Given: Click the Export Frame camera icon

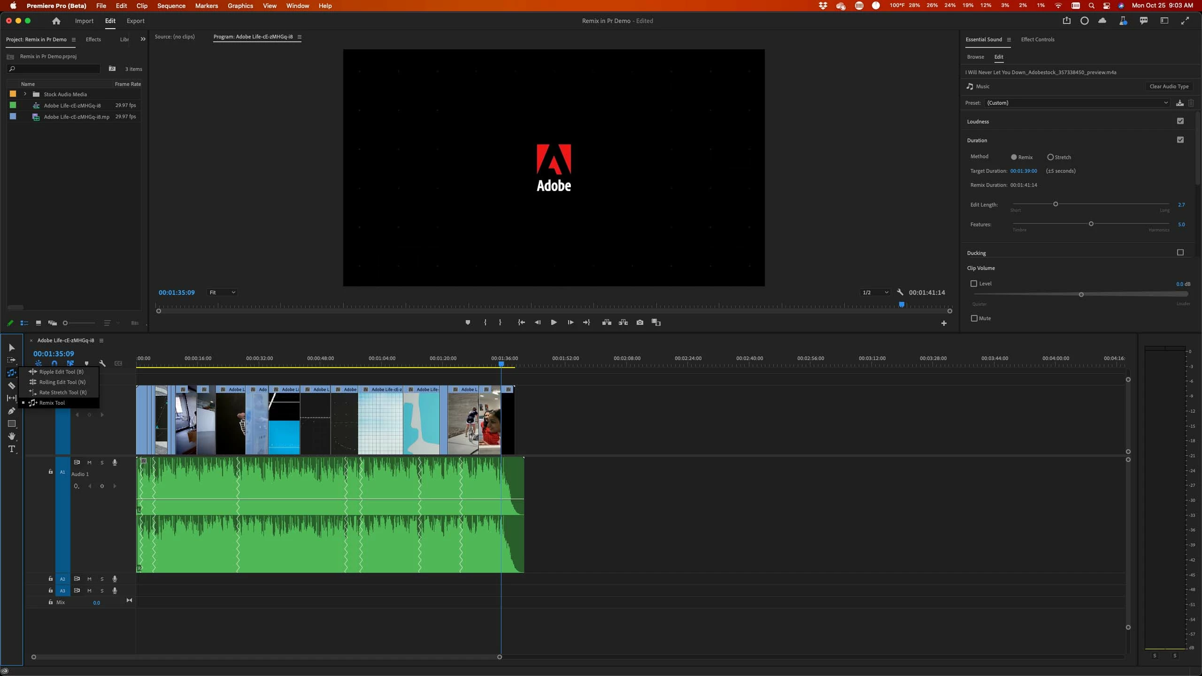Looking at the screenshot, I should point(640,323).
